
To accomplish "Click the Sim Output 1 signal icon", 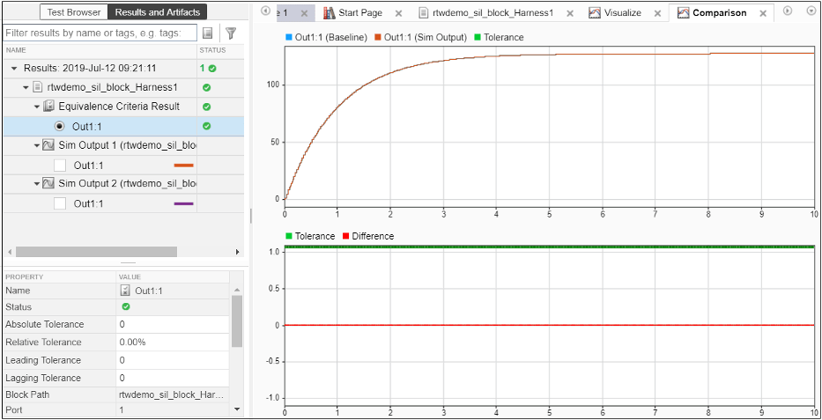I will point(48,145).
